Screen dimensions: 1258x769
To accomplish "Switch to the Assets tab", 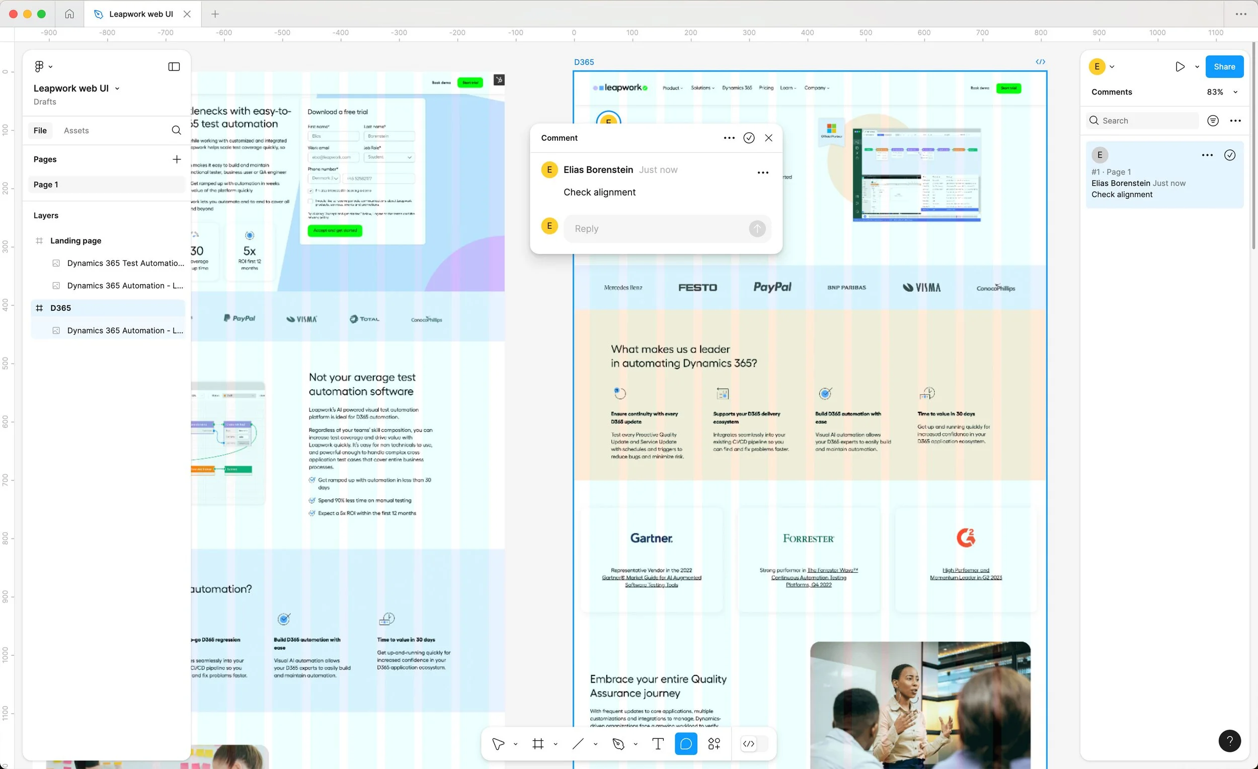I will 76,130.
